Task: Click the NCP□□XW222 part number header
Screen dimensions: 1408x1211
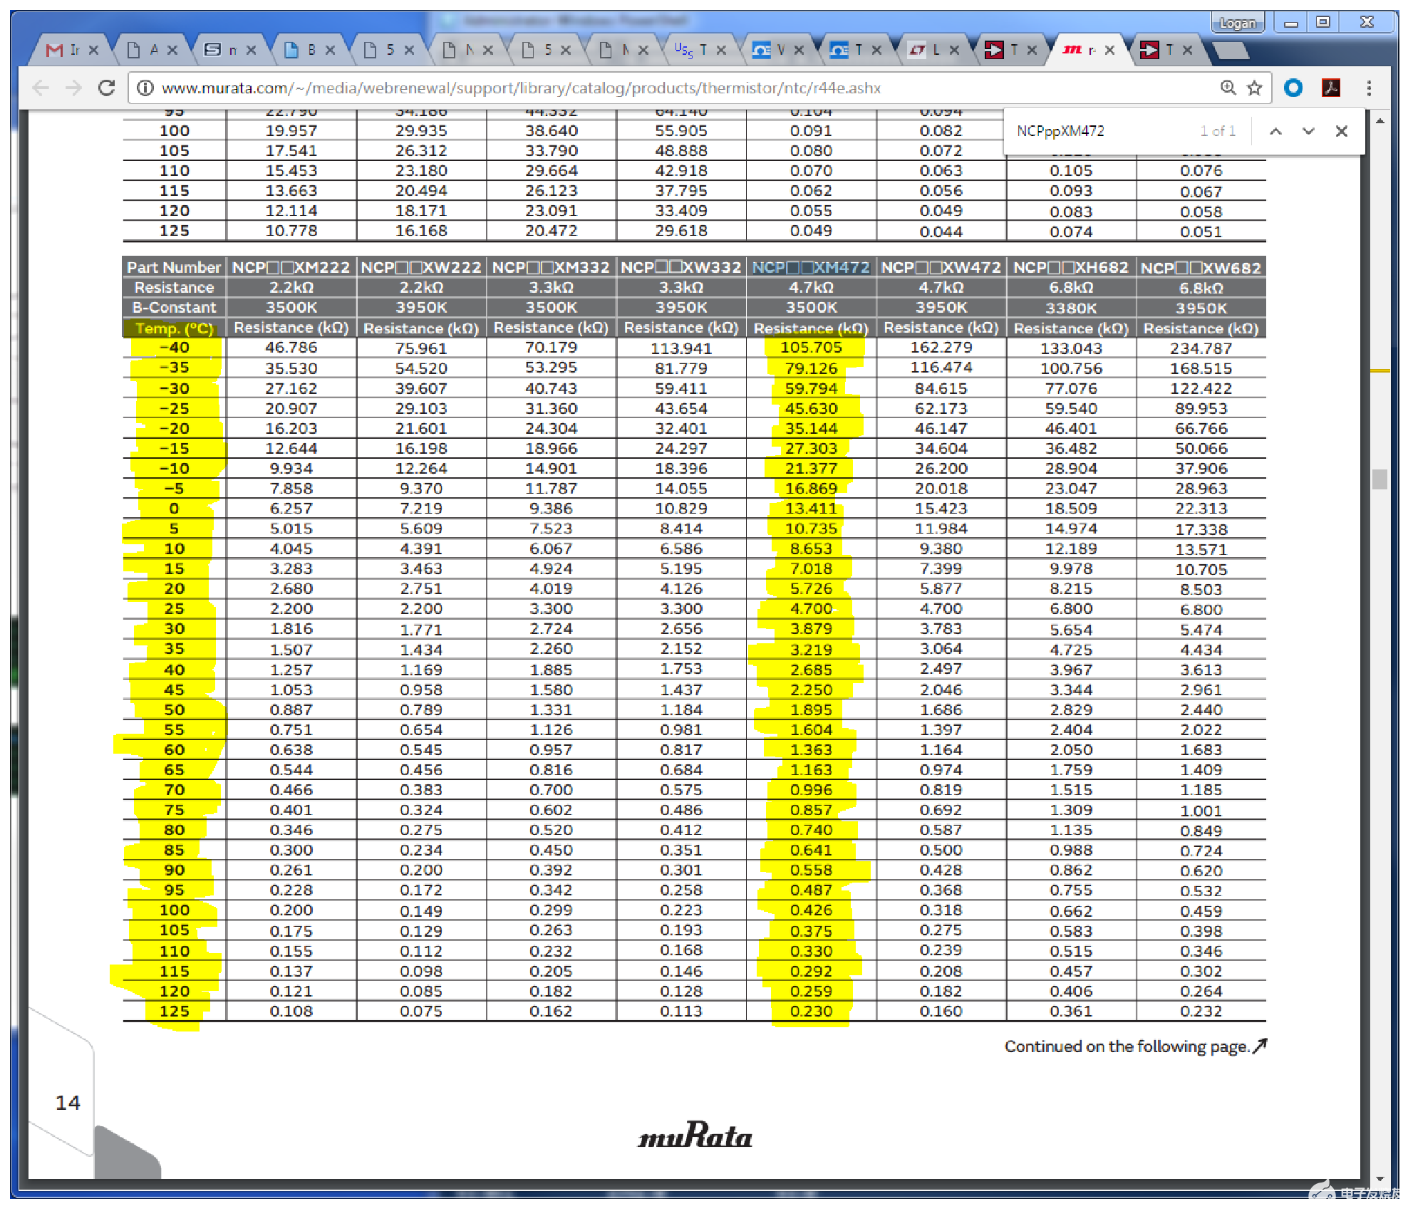Action: (421, 267)
